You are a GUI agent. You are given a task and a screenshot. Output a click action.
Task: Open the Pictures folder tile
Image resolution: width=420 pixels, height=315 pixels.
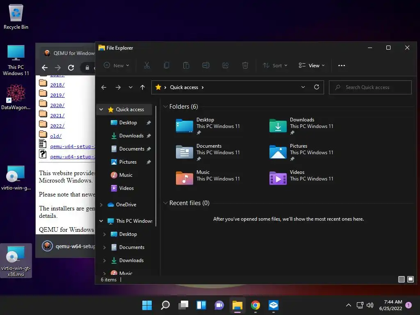point(301,152)
